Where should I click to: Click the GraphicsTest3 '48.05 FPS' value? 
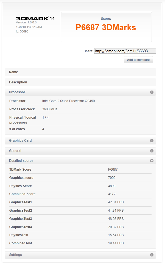116,219
